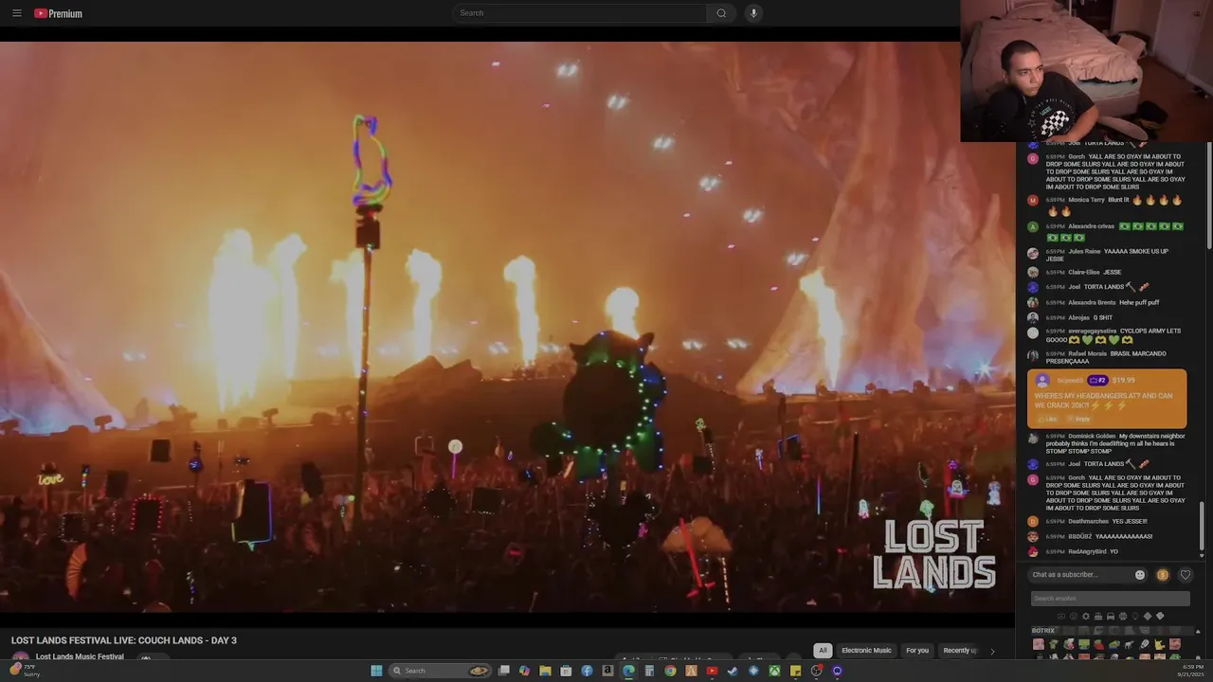Click the Lost Lands video player

[507, 327]
